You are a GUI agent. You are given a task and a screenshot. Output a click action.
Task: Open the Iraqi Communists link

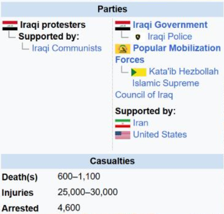(x=67, y=48)
